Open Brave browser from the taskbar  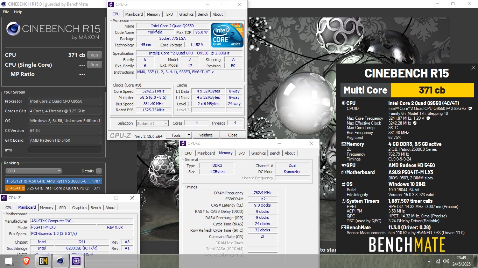[26, 261]
